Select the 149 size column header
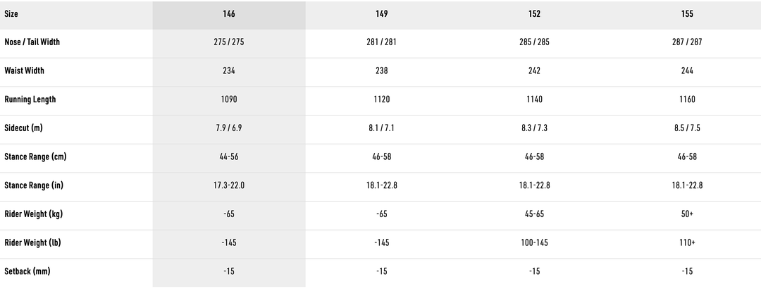761x289 pixels. point(382,14)
